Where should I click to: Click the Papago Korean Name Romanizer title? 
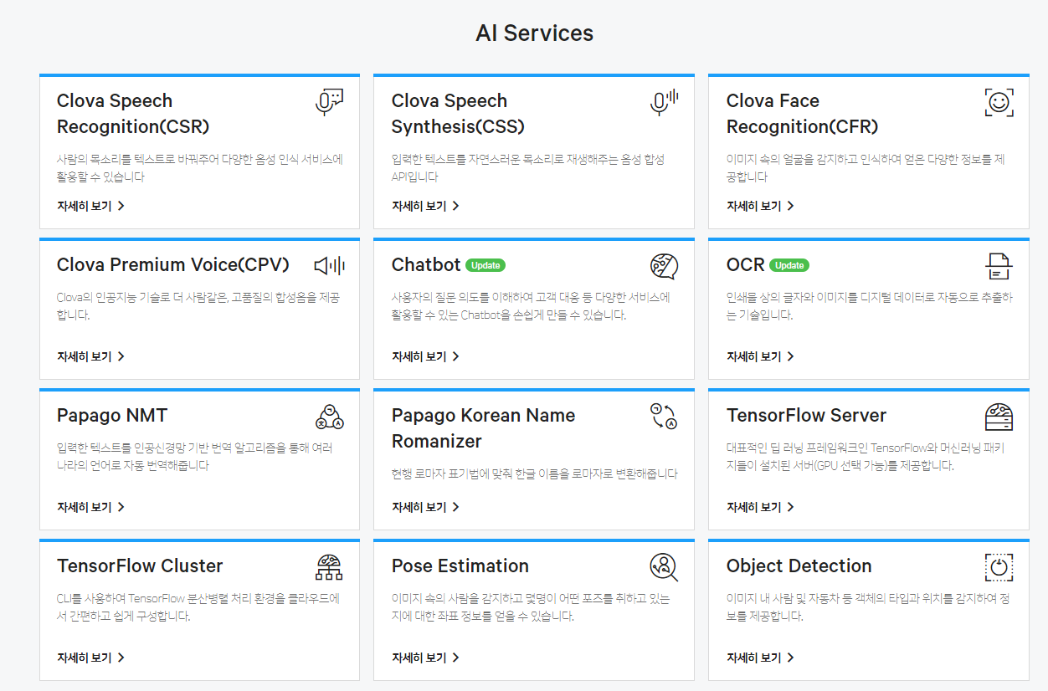tap(483, 428)
